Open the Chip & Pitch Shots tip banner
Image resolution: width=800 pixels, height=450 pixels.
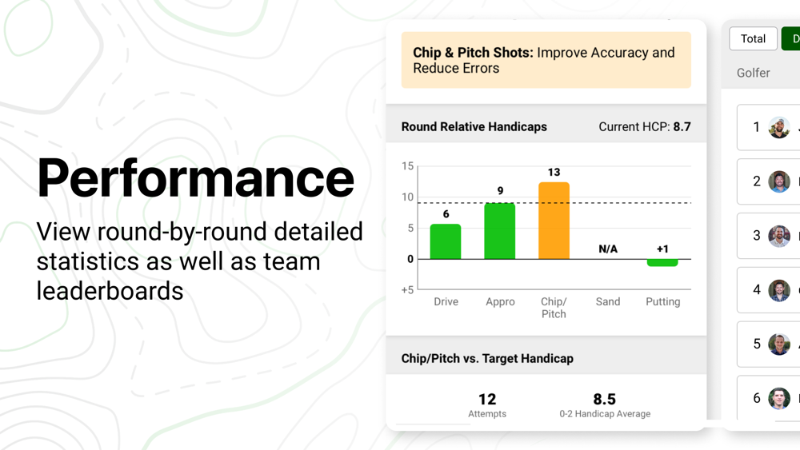coord(546,60)
